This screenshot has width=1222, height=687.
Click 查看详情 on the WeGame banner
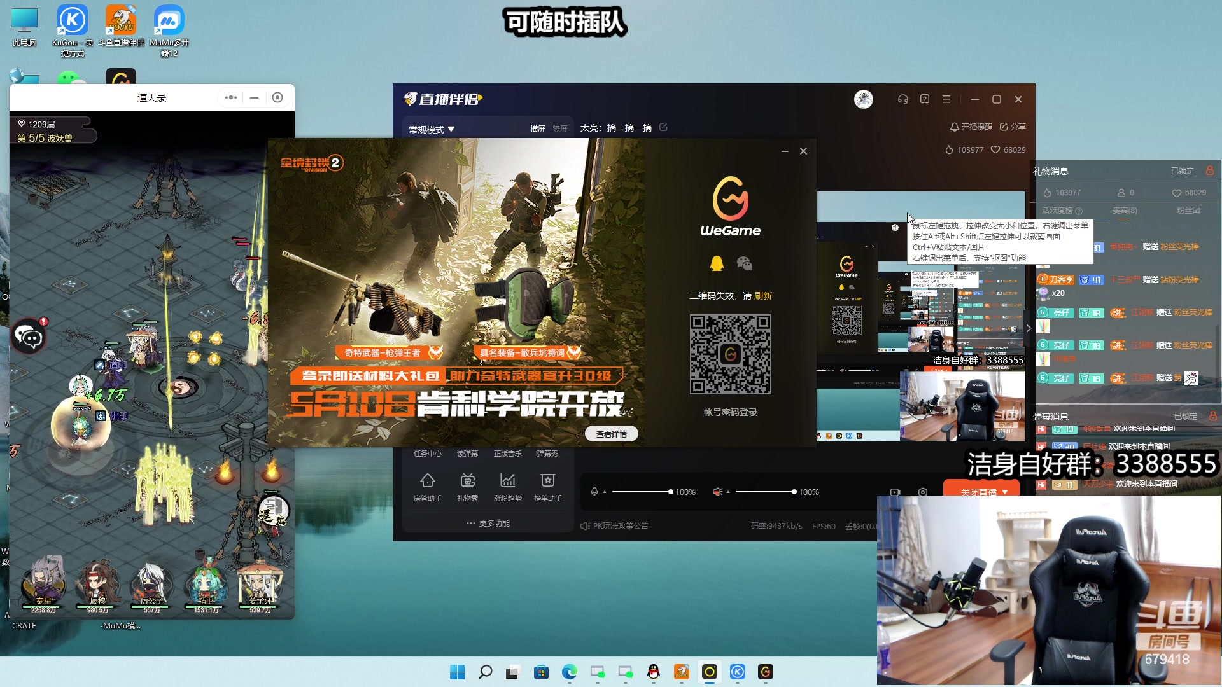tap(611, 434)
